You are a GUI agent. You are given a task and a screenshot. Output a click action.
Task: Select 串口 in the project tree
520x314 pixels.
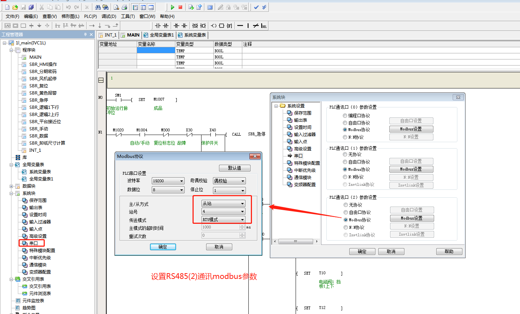click(x=33, y=243)
